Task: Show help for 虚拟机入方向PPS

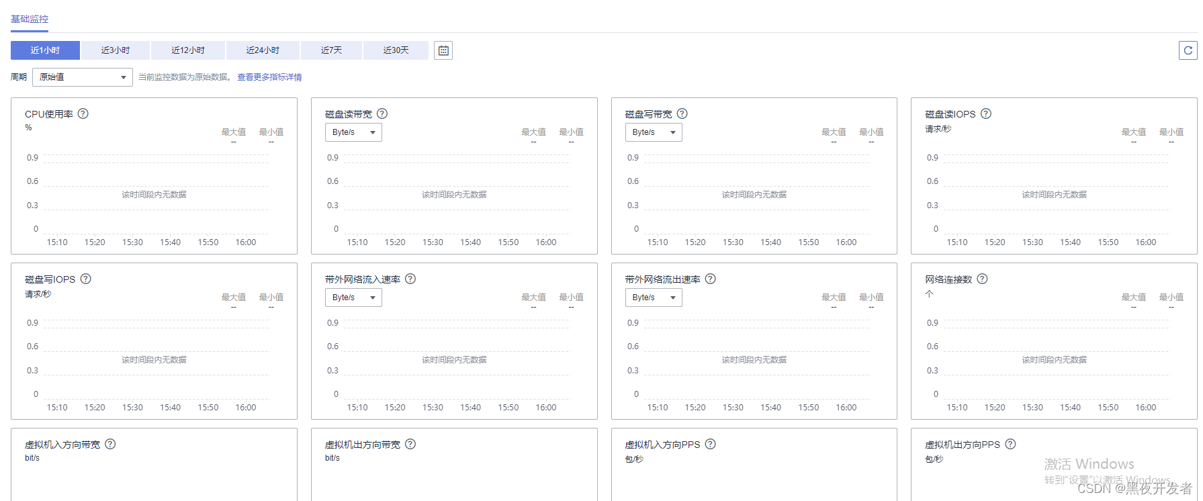Action: coord(711,444)
